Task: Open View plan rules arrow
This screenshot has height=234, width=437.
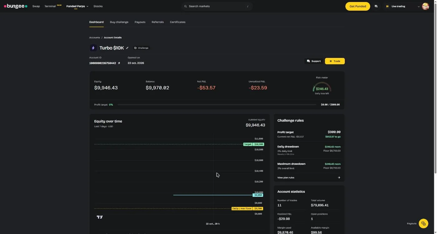Action: coord(339,178)
